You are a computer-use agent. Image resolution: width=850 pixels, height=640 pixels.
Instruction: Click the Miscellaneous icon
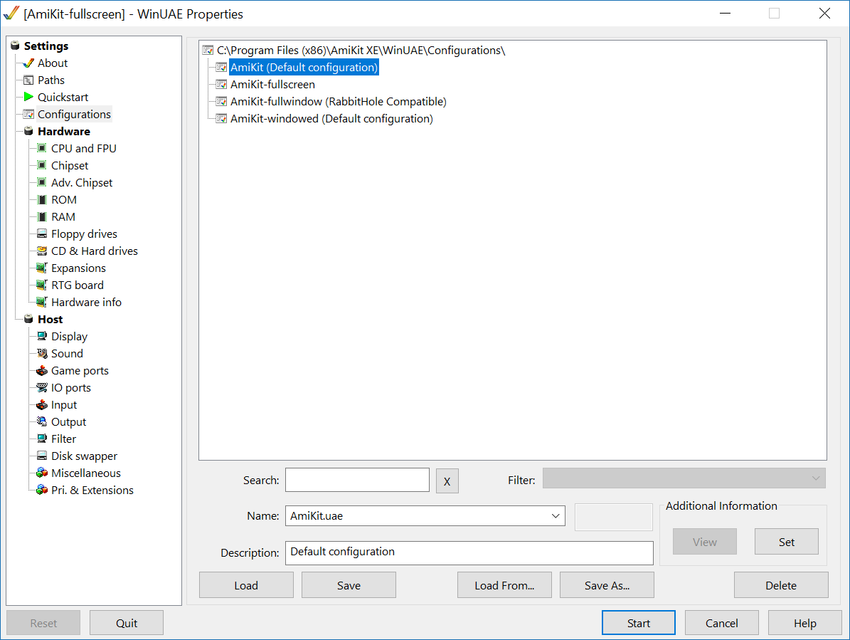[x=42, y=473]
